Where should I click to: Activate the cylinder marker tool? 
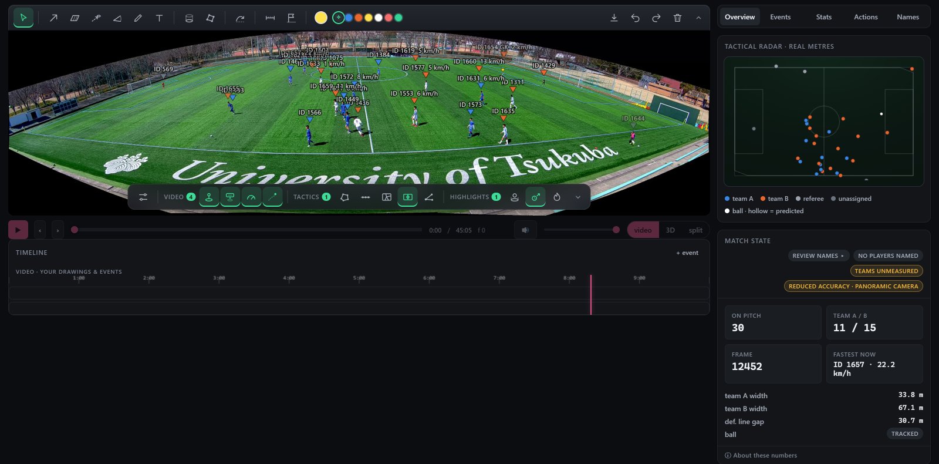tap(189, 18)
